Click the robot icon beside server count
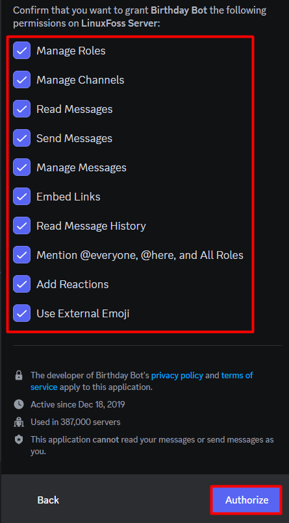Viewport: 289px width, 523px height. pyautogui.click(x=19, y=422)
